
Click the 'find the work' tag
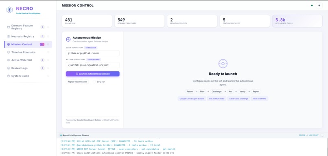pyautogui.click(x=91, y=48)
